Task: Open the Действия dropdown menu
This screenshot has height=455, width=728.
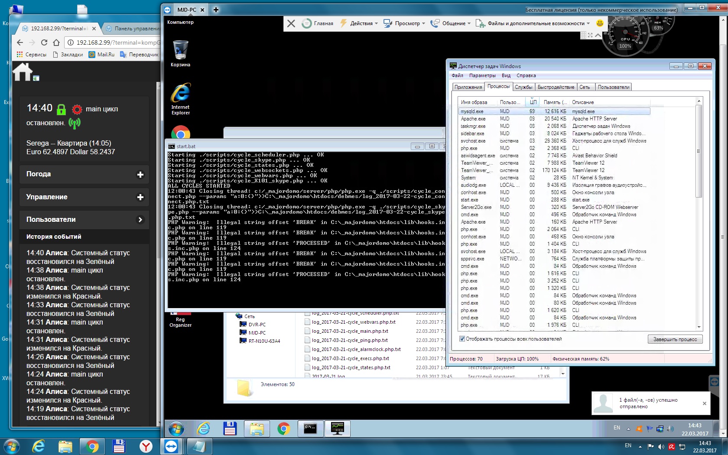Action: [359, 23]
